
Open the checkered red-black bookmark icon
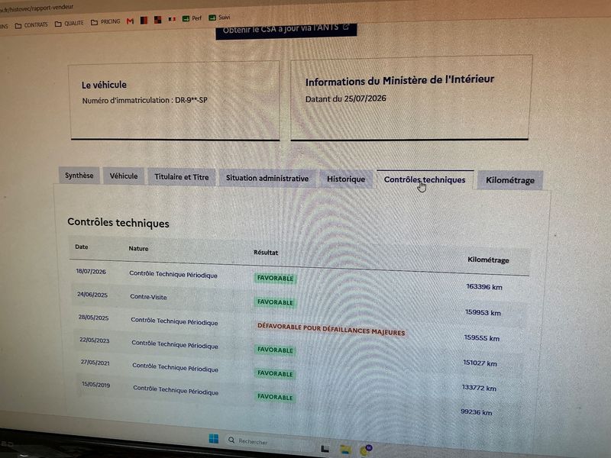pyautogui.click(x=157, y=20)
